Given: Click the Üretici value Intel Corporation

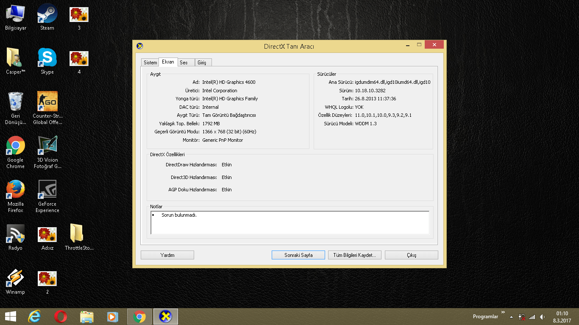Looking at the screenshot, I should click(x=220, y=91).
